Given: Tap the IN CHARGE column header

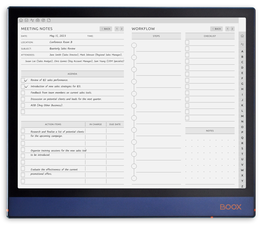Looking at the screenshot, I should coord(96,124).
